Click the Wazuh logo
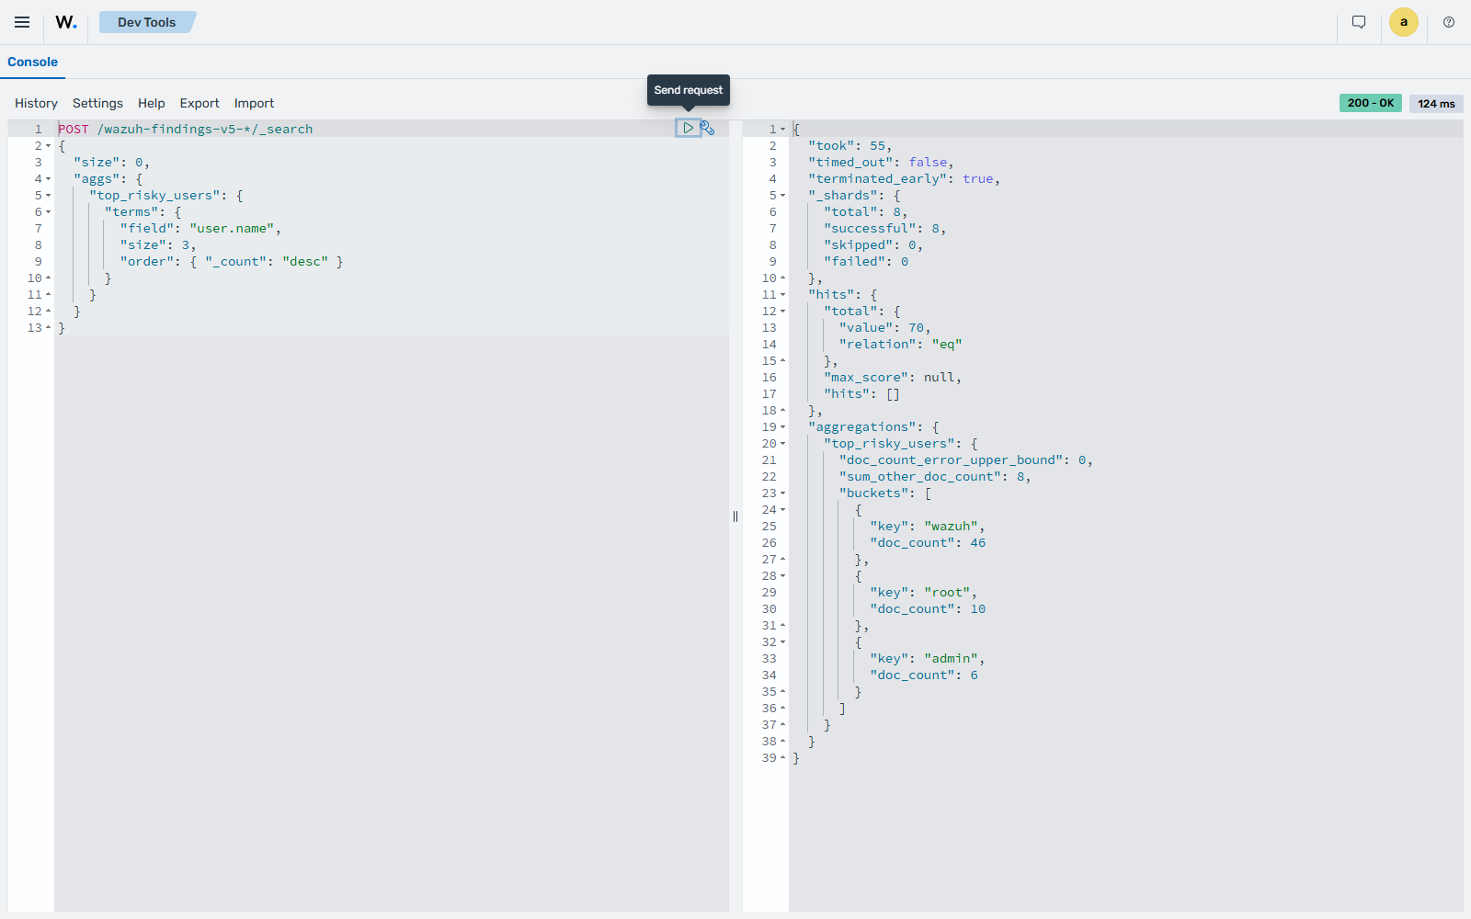 (x=66, y=22)
